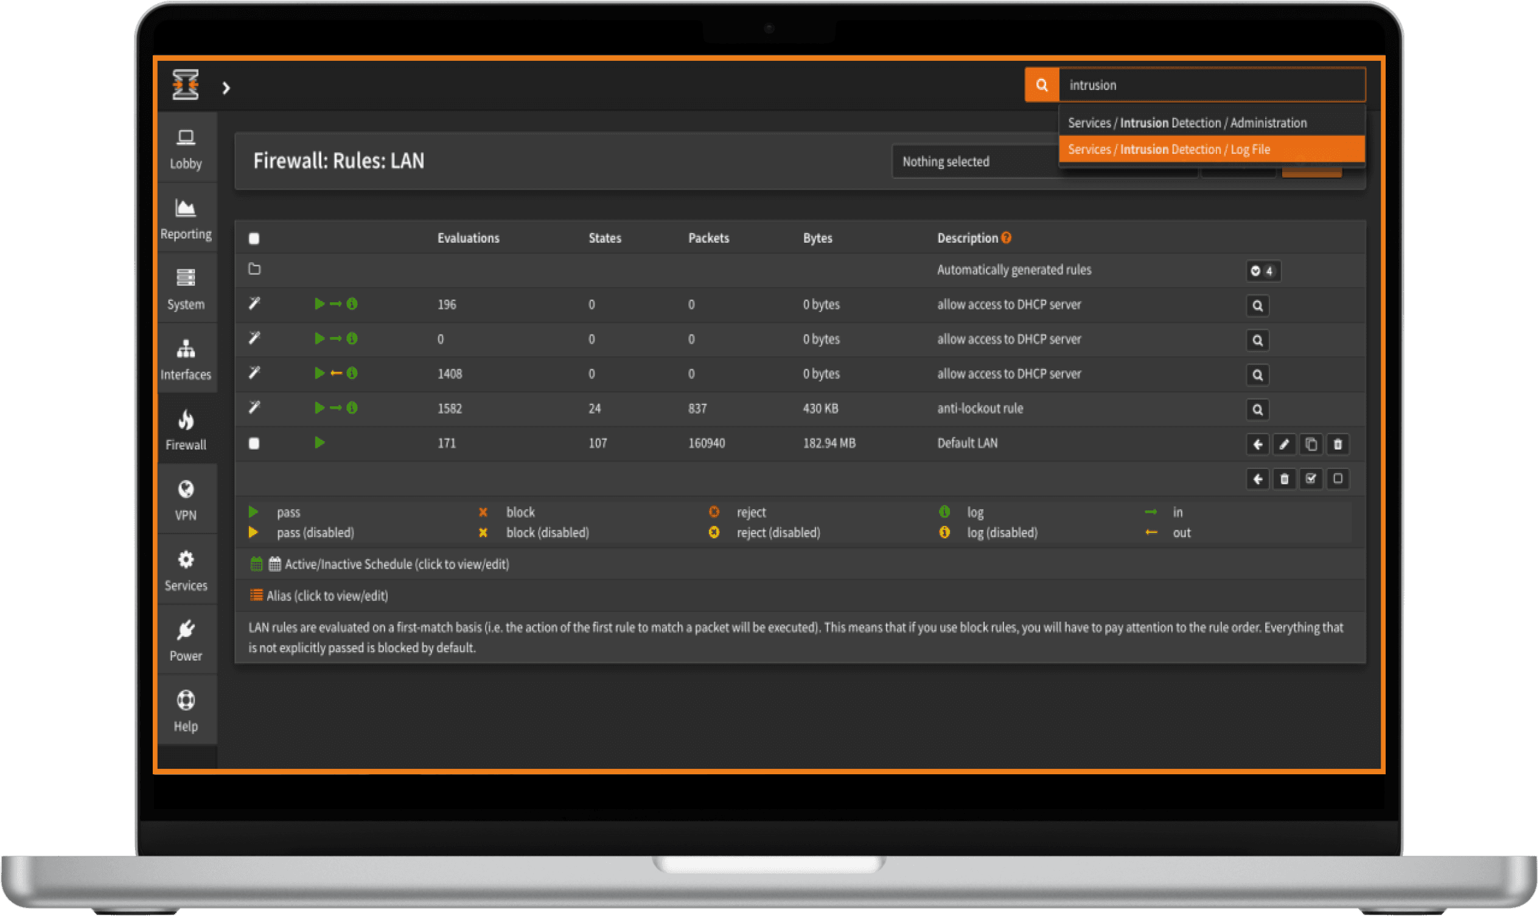Clone the Default LAN rule
Image resolution: width=1539 pixels, height=916 pixels.
[1311, 445]
